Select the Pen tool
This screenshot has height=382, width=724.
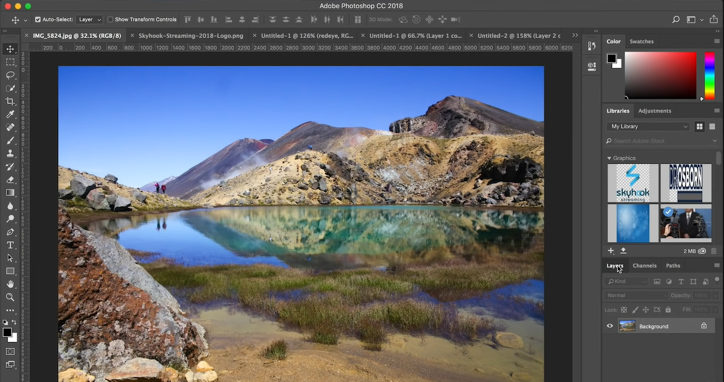click(x=10, y=232)
